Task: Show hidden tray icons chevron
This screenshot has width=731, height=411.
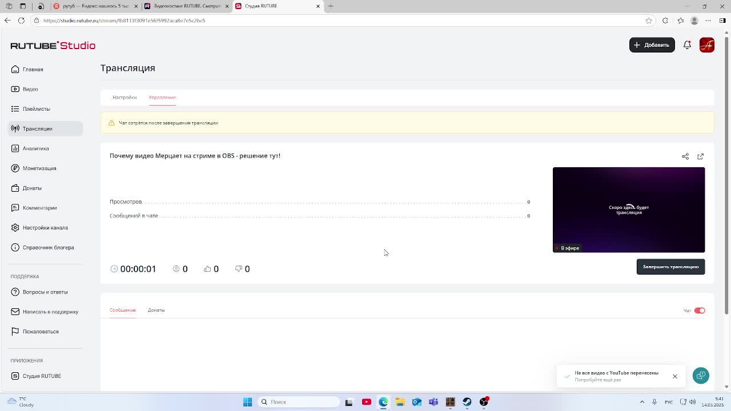Action: 642,402
